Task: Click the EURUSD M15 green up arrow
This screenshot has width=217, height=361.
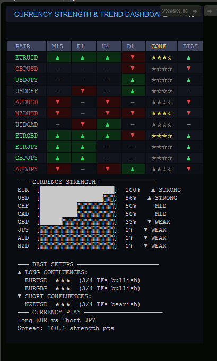Action: [58, 57]
